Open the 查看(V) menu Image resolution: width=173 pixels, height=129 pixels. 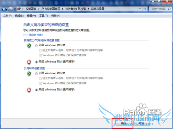pyautogui.click(x=31, y=16)
